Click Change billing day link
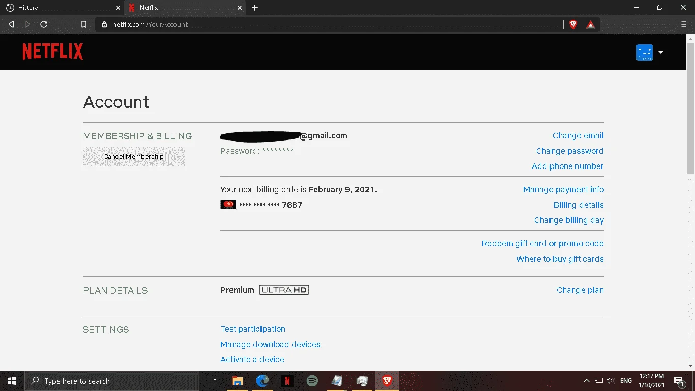Image resolution: width=695 pixels, height=391 pixels. pos(569,220)
